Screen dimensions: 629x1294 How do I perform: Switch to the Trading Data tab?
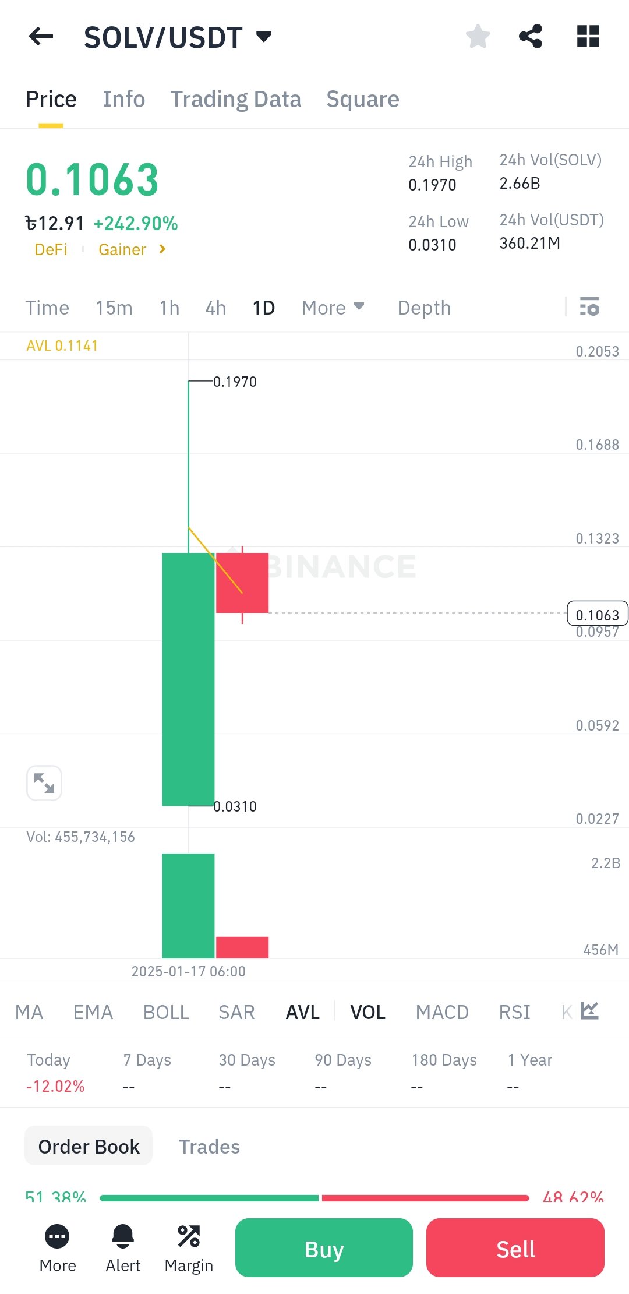pos(236,99)
